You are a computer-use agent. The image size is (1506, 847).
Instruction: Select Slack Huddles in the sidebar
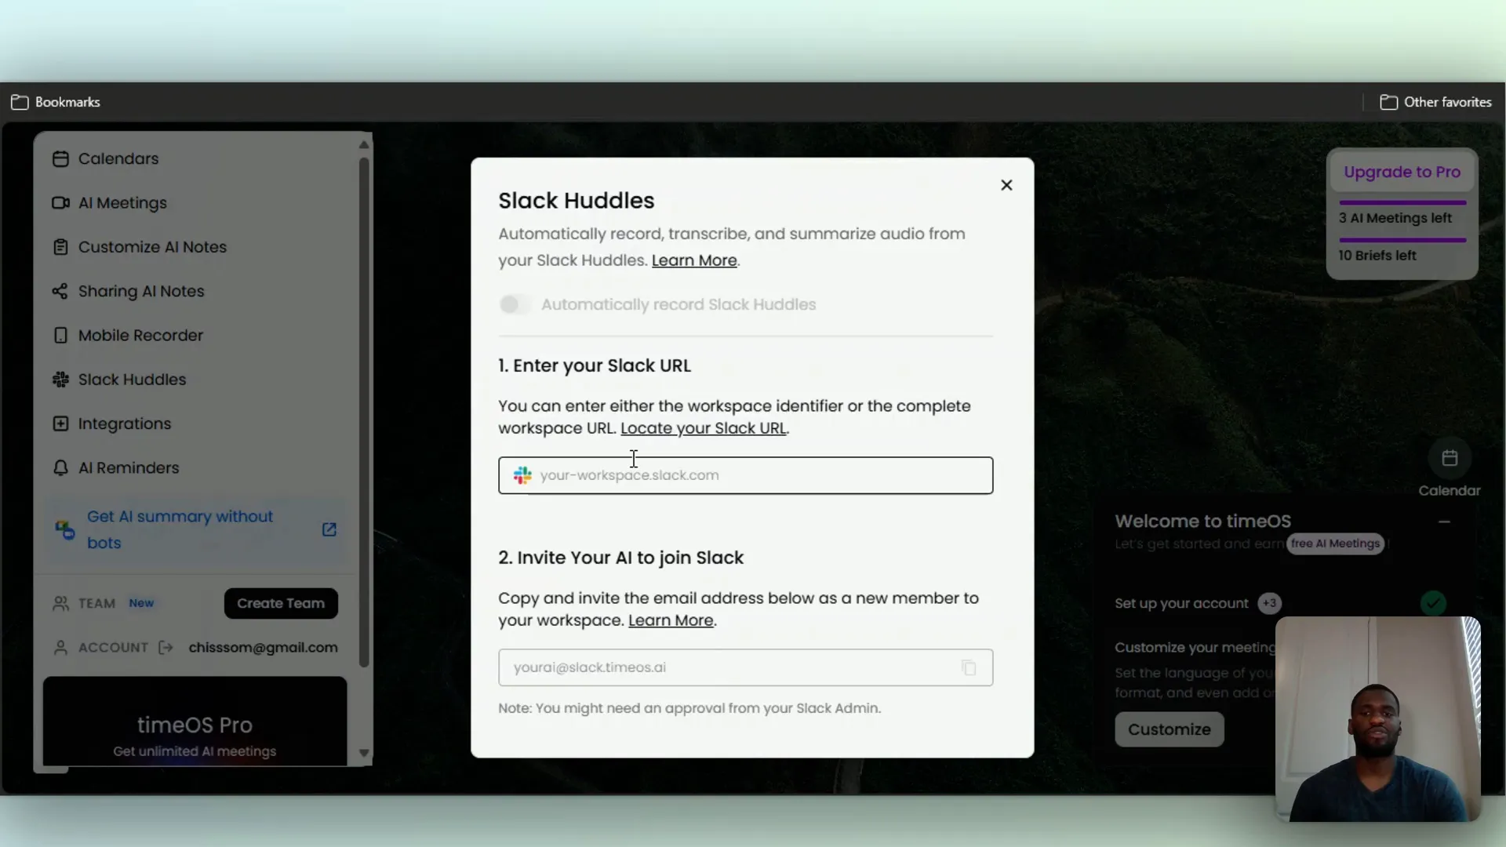coord(132,380)
